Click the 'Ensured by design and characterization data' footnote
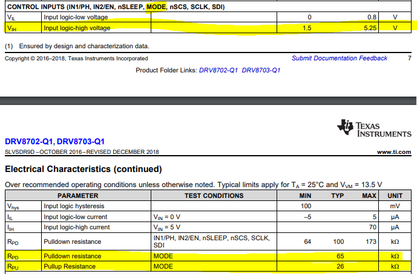 84,46
